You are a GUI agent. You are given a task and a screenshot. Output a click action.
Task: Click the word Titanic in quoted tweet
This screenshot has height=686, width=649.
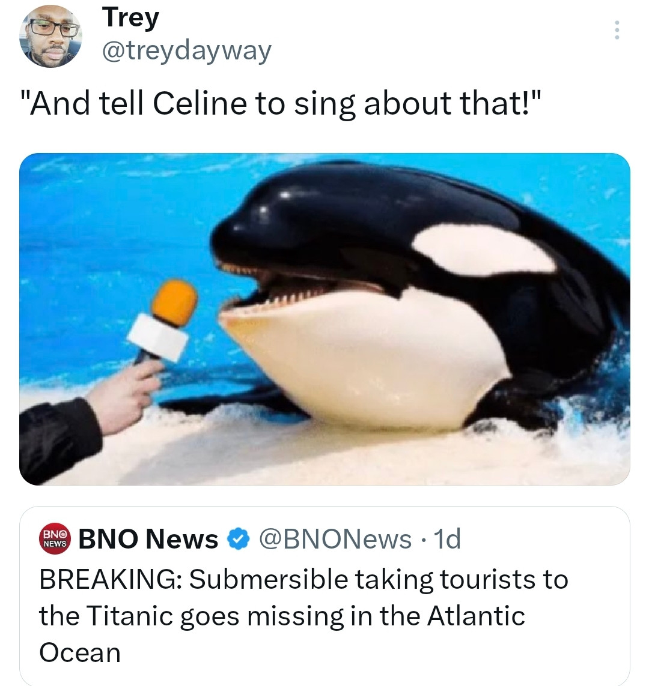click(x=123, y=616)
